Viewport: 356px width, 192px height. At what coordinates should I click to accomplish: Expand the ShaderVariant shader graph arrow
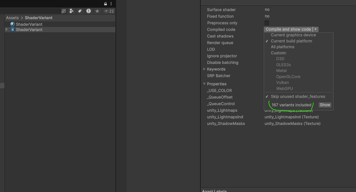pyautogui.click(x=7, y=29)
